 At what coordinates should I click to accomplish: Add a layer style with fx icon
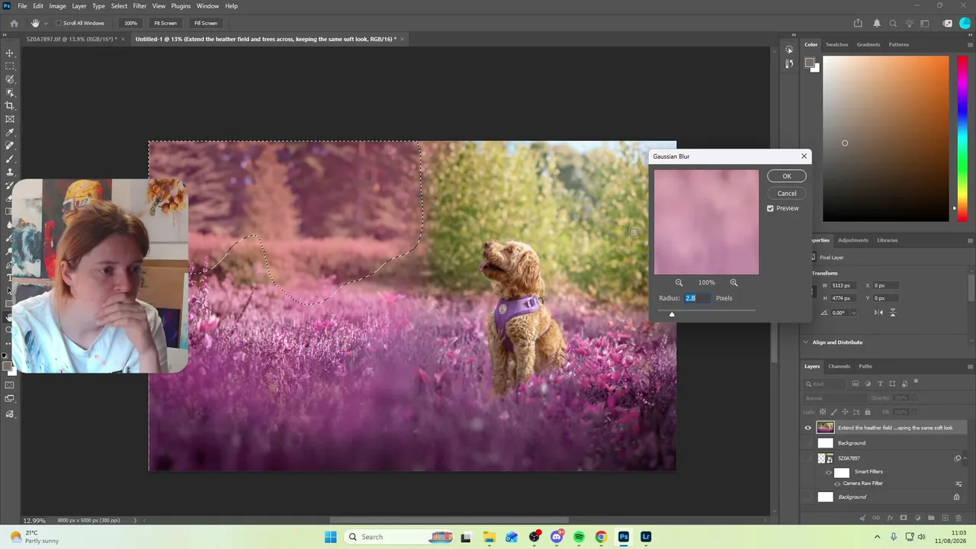coord(891,518)
